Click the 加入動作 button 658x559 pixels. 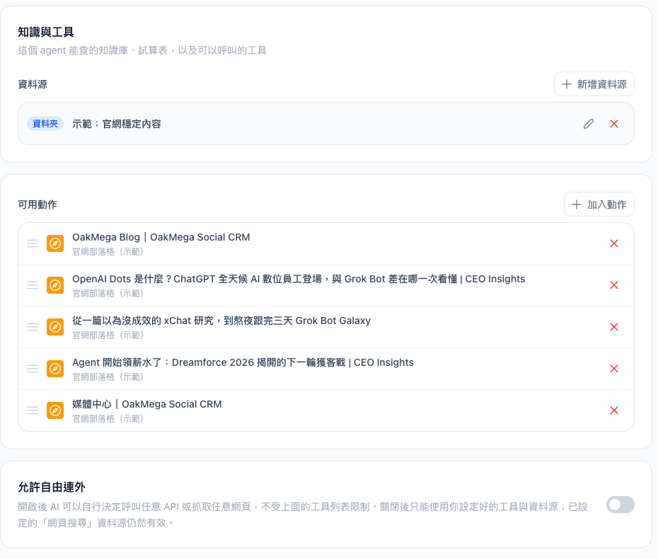[x=599, y=204]
